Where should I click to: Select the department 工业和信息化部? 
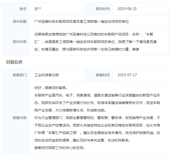click(46, 75)
